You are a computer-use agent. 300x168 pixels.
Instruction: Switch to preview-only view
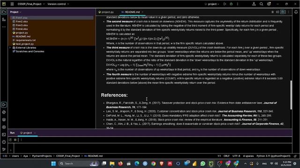click(282, 12)
